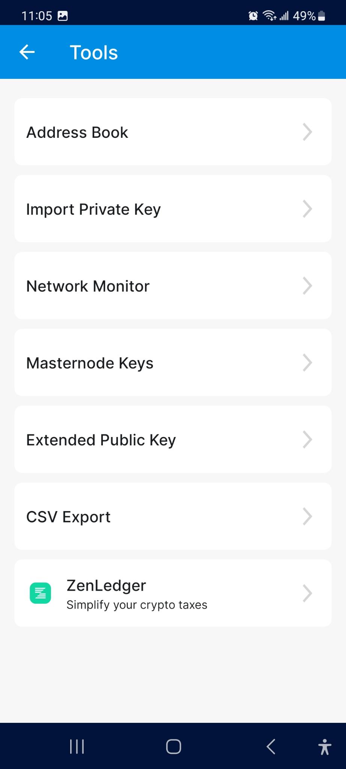Open recent apps navigation button
Image resolution: width=346 pixels, height=769 pixels.
[77, 746]
